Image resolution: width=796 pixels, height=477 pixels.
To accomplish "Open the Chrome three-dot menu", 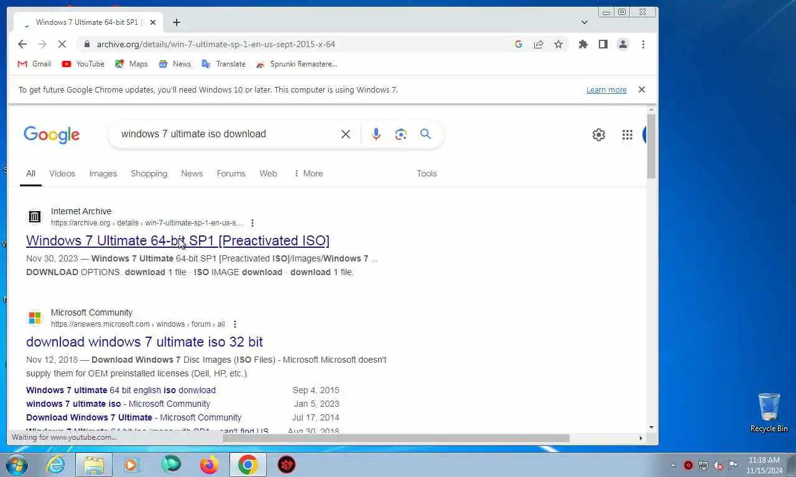I will (643, 44).
